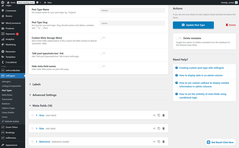Image resolution: width=239 pixels, height=148 pixels.
Task: Open How to display date admin column
Action: pos(201,75)
